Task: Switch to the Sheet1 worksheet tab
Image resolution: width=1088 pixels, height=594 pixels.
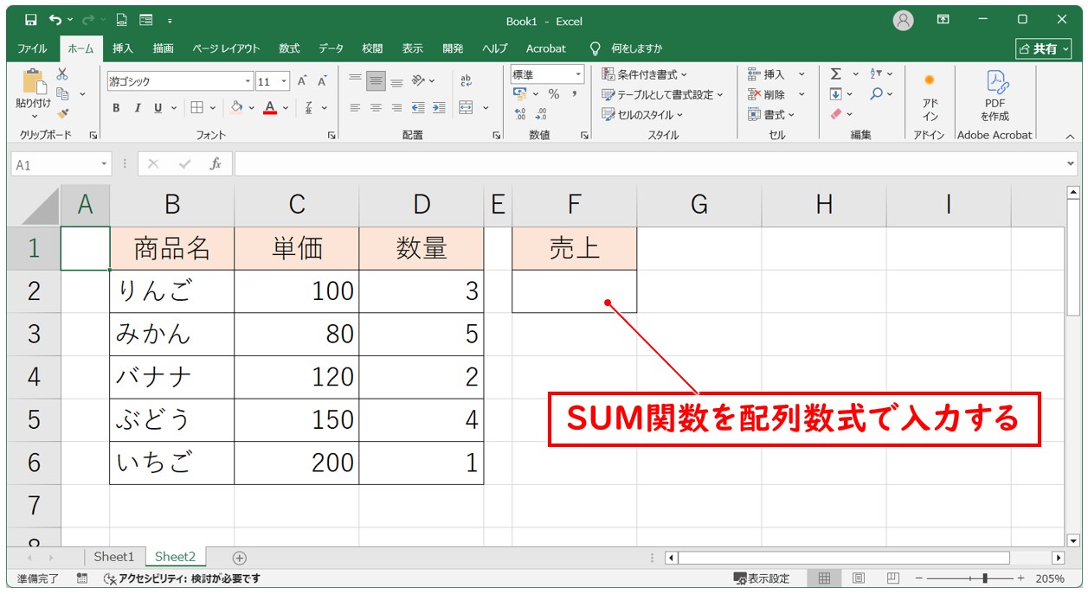Action: (x=114, y=558)
